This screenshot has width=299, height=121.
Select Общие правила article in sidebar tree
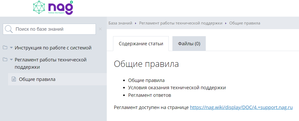pos(37,79)
